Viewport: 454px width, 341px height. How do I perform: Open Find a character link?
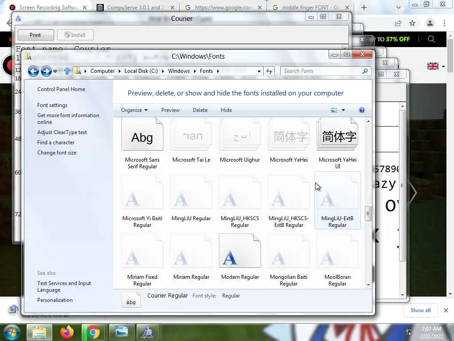pos(55,143)
